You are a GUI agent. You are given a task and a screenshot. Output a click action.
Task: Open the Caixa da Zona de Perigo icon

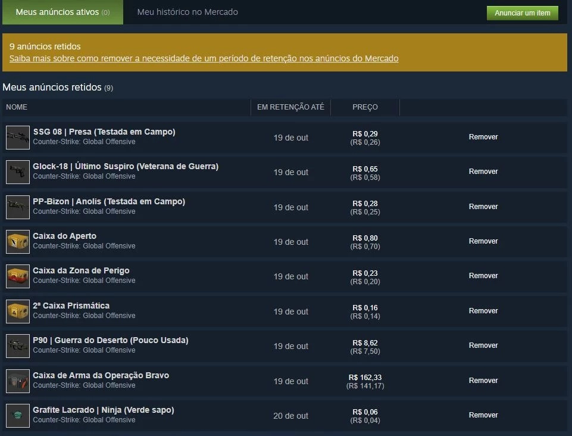point(17,276)
